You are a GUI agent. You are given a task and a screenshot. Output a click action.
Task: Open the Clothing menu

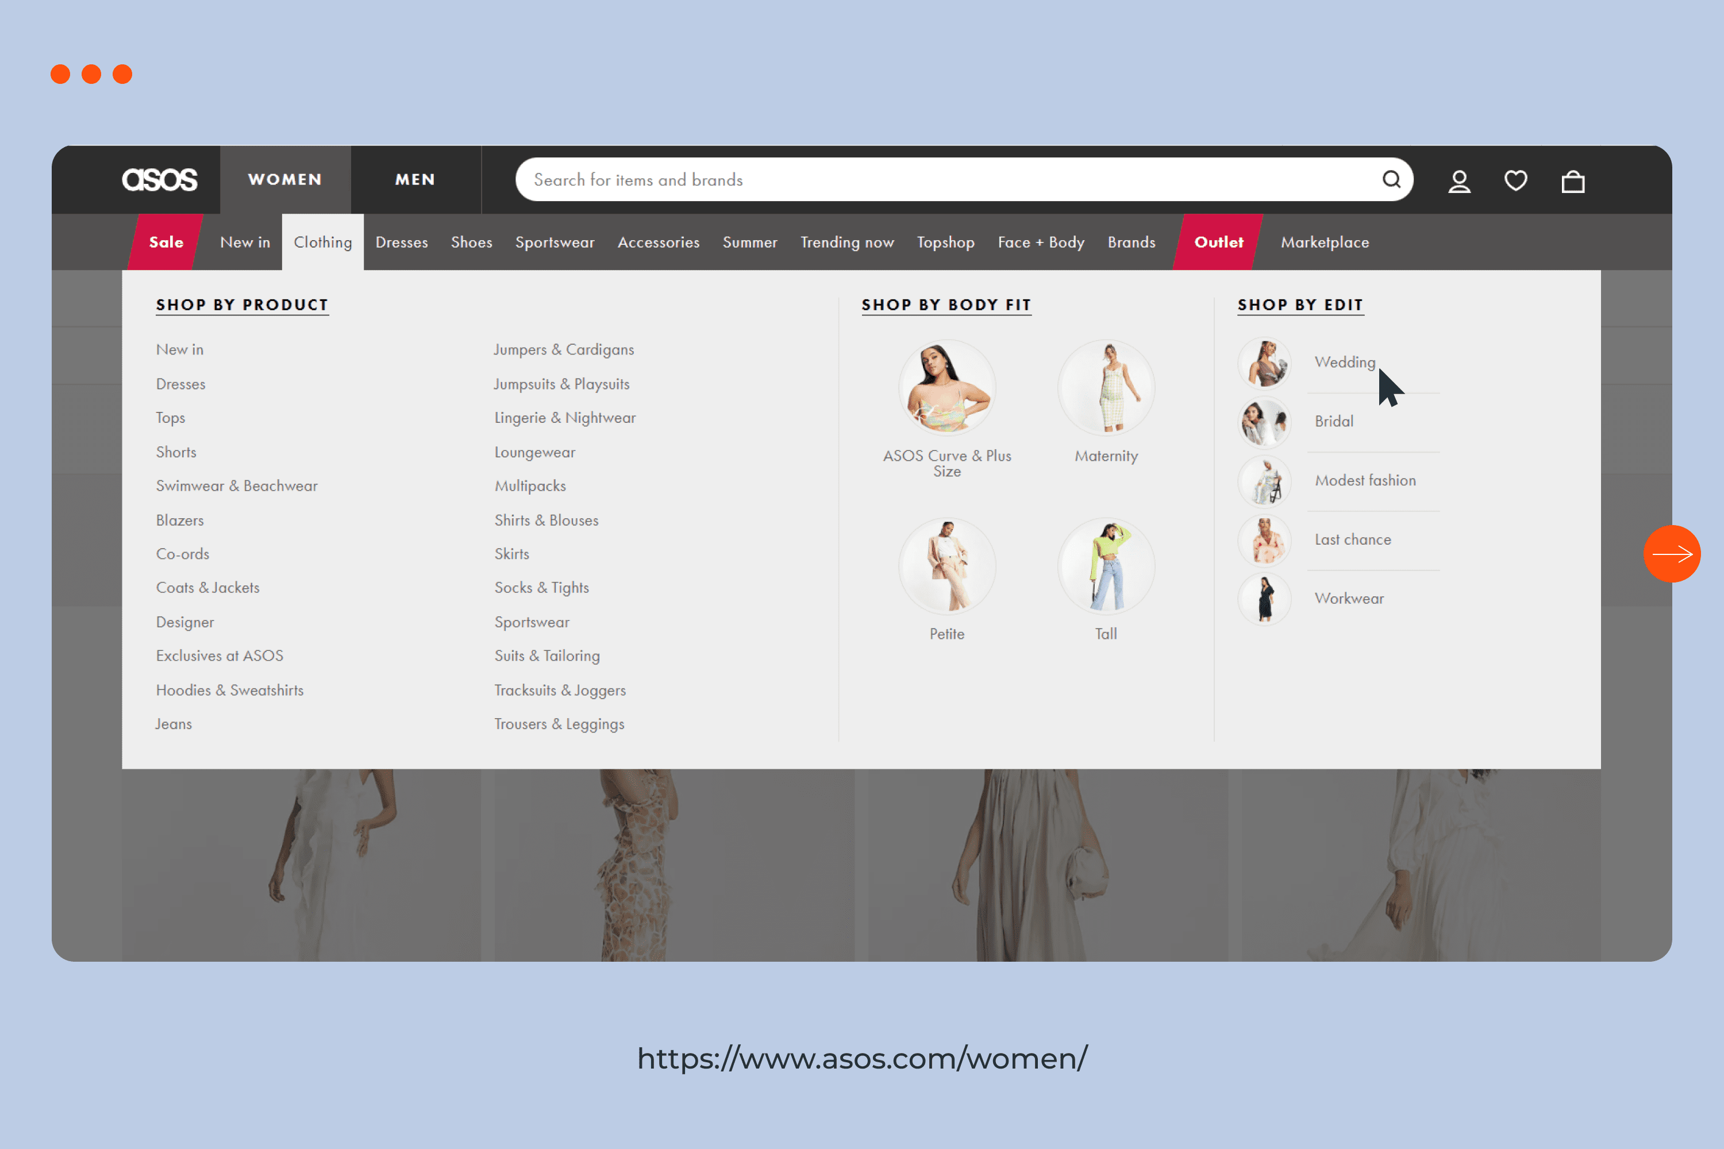tap(322, 242)
